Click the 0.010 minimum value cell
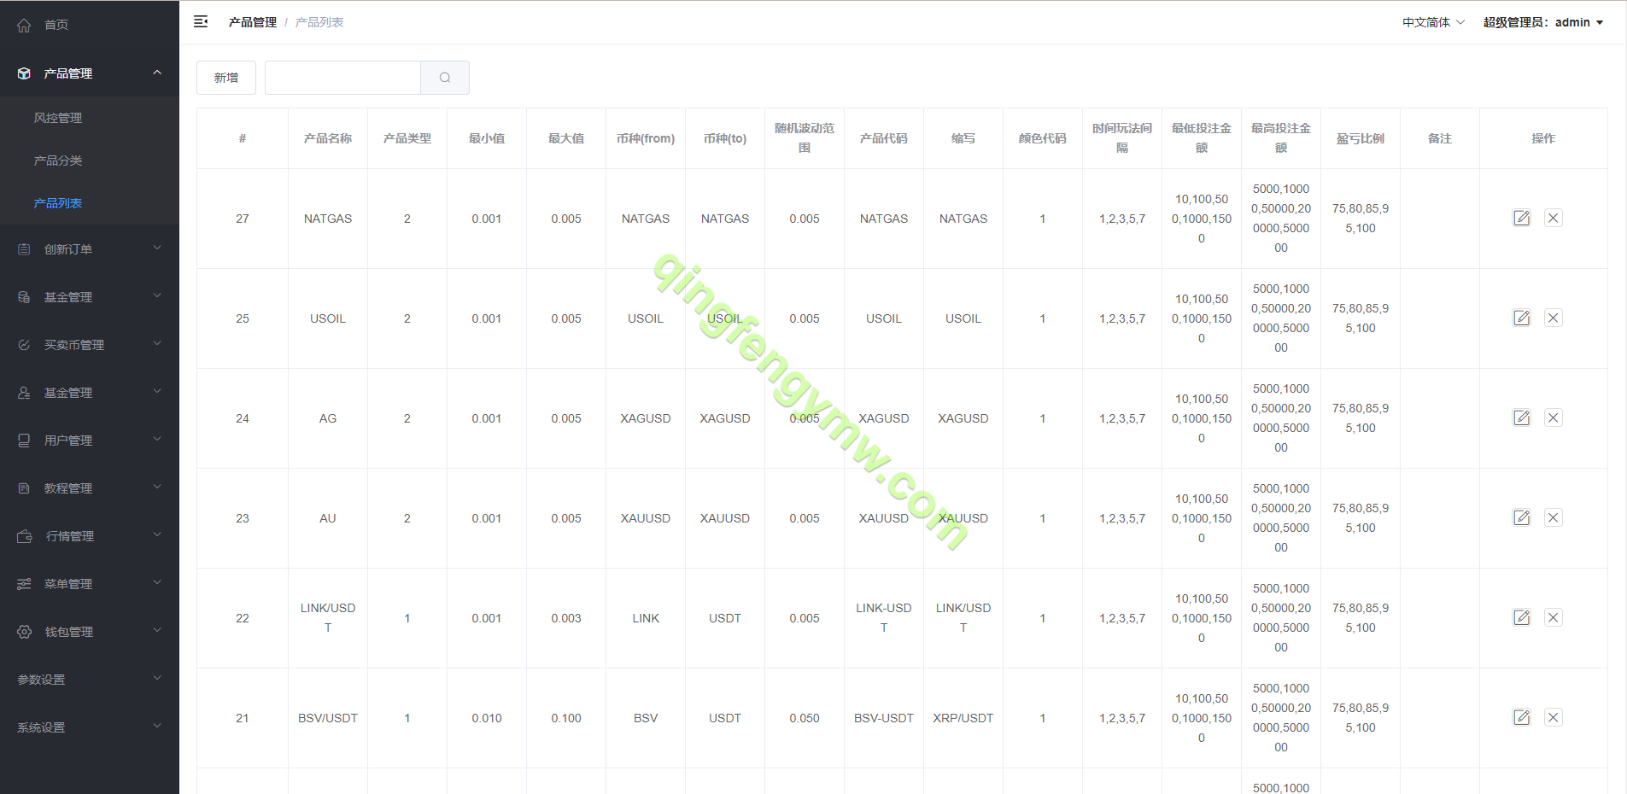The height and width of the screenshot is (794, 1627). pos(487,718)
